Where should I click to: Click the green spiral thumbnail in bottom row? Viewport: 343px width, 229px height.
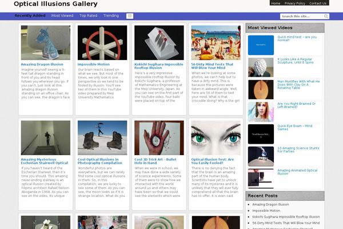click(159, 222)
